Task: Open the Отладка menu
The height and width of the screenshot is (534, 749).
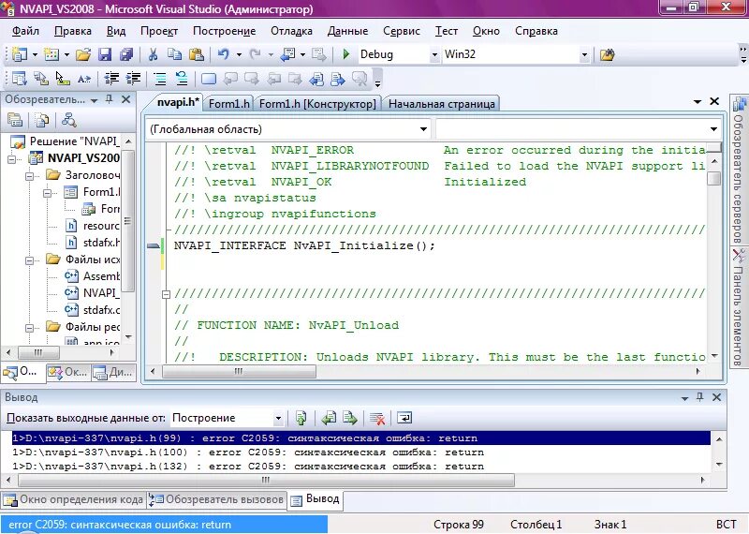Action: tap(291, 31)
